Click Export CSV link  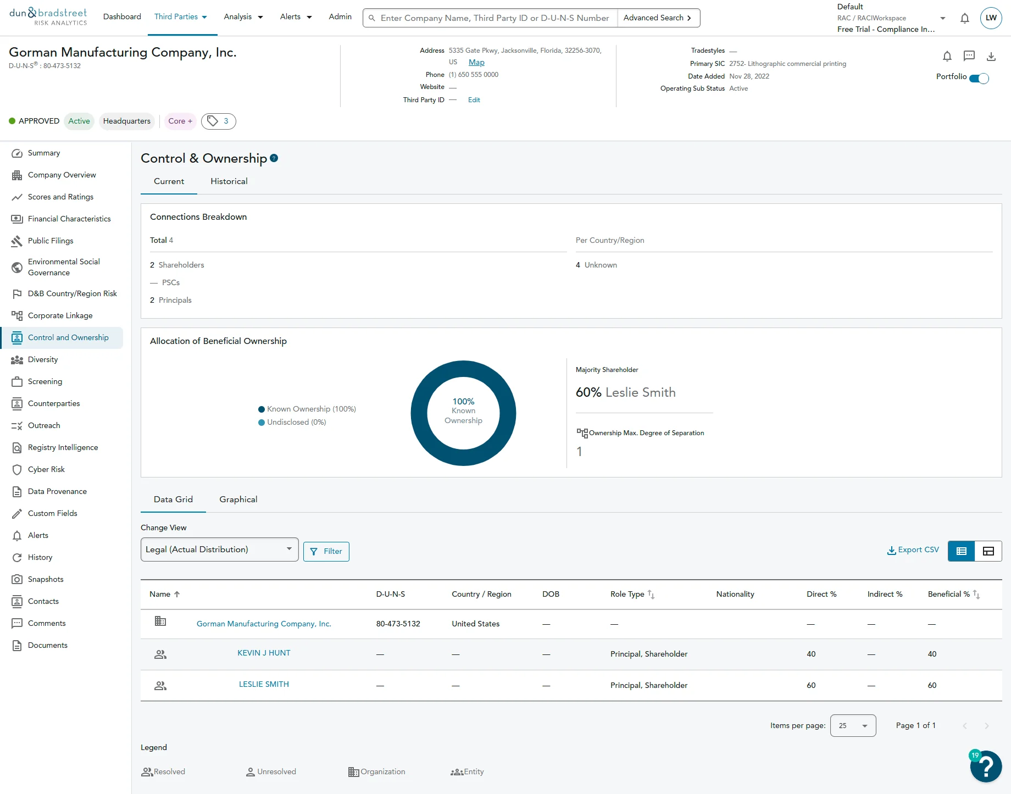(x=913, y=550)
